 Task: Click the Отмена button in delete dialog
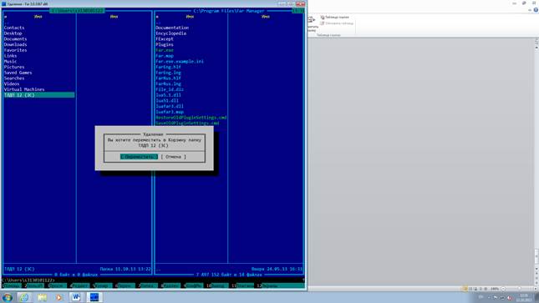[173, 157]
